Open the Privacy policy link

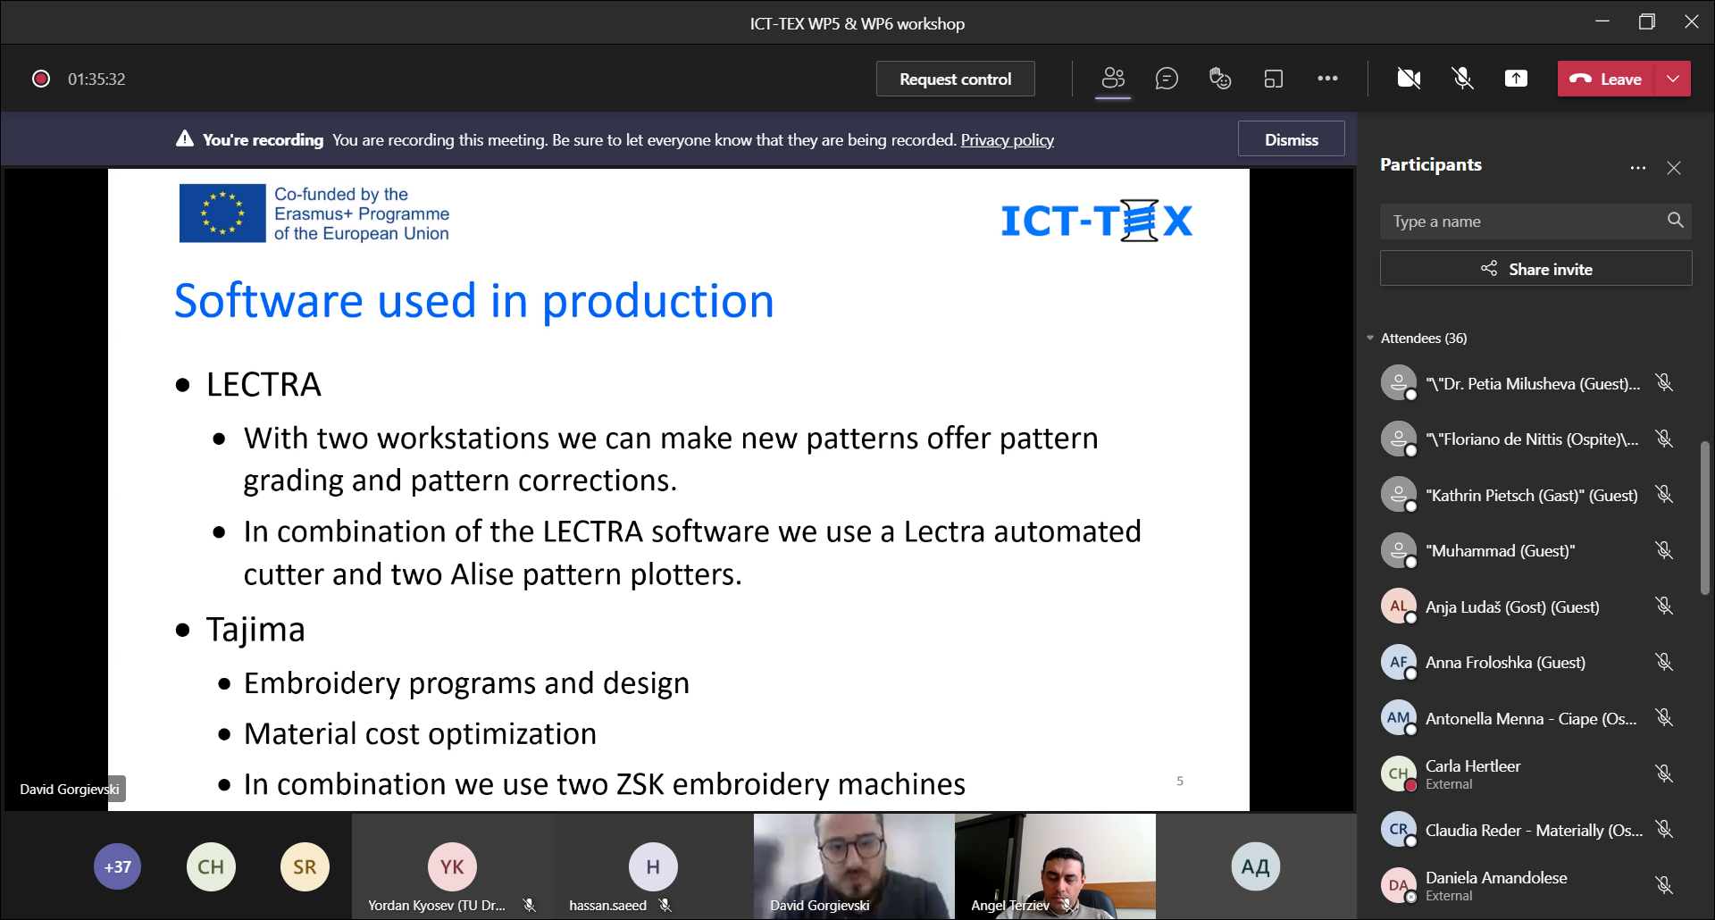click(x=1007, y=139)
